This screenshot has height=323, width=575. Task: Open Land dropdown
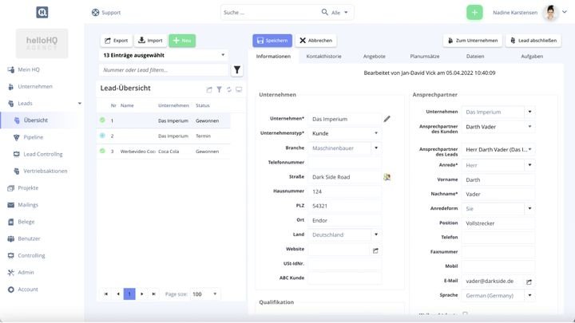click(376, 234)
